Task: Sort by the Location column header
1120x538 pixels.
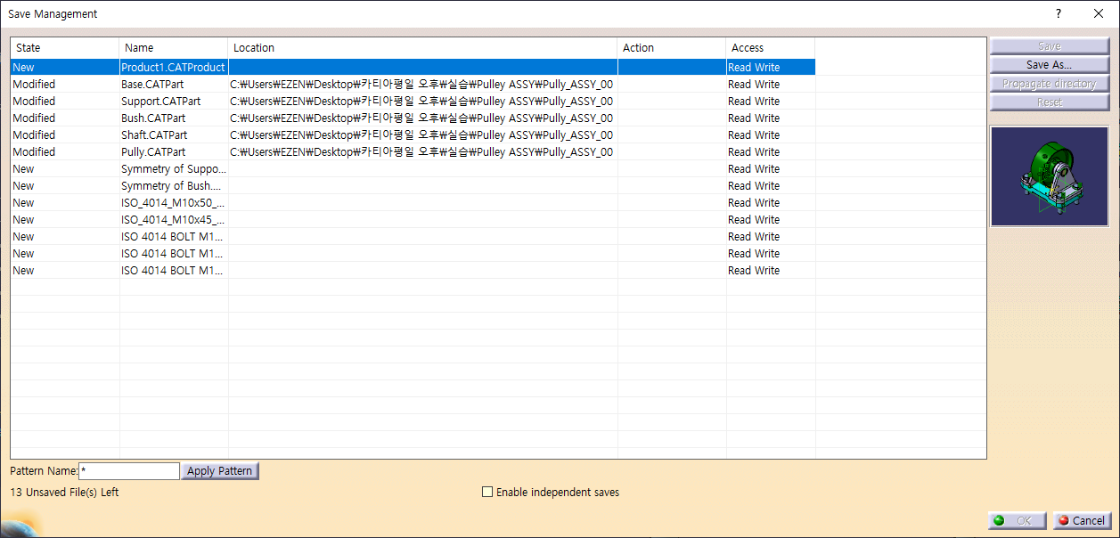Action: (x=423, y=48)
